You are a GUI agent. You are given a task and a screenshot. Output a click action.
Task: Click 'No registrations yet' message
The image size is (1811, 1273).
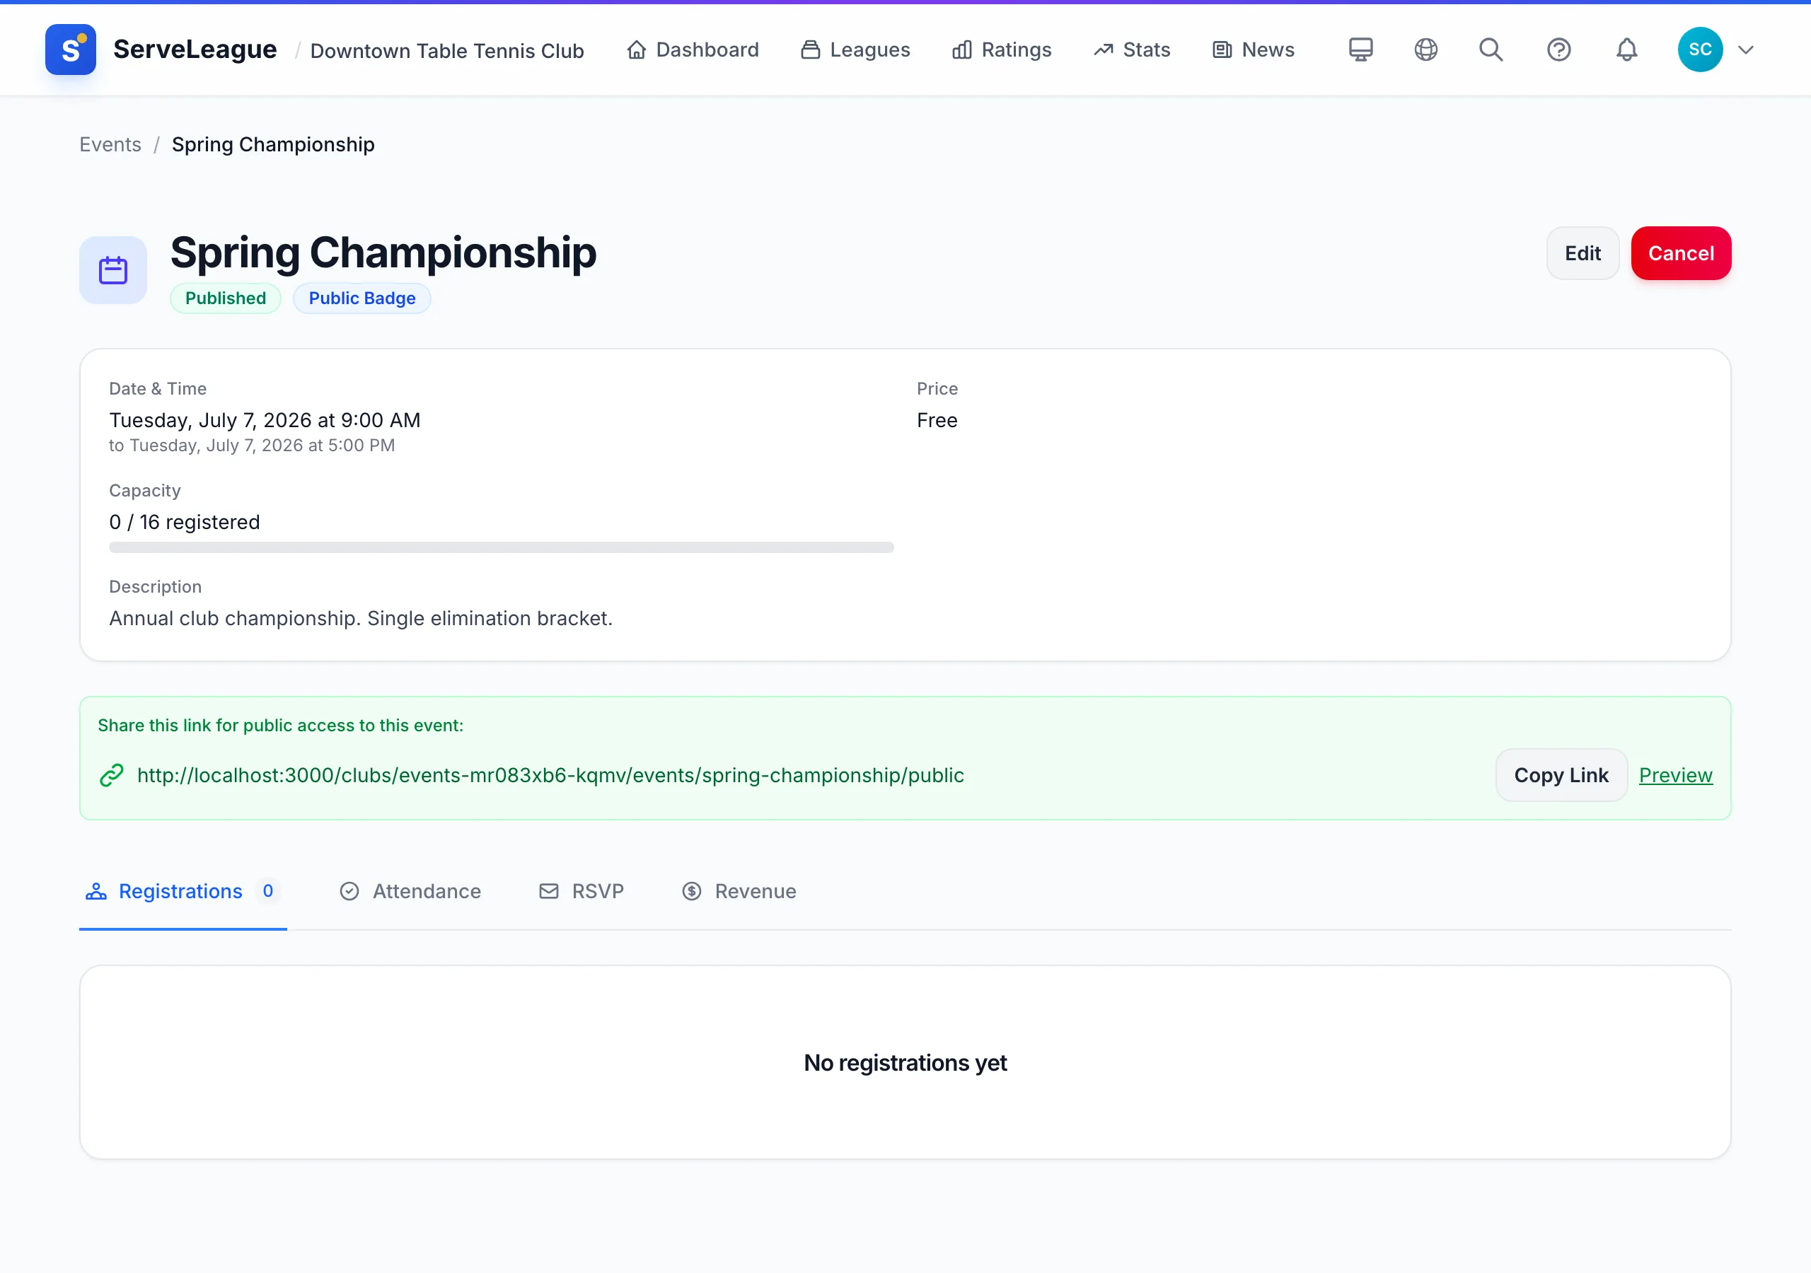(905, 1063)
